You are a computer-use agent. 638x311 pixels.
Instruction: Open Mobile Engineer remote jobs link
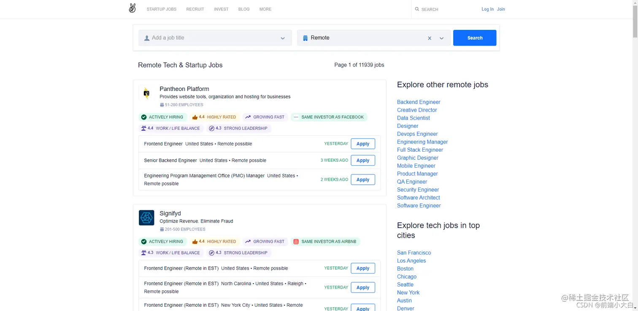tap(416, 166)
